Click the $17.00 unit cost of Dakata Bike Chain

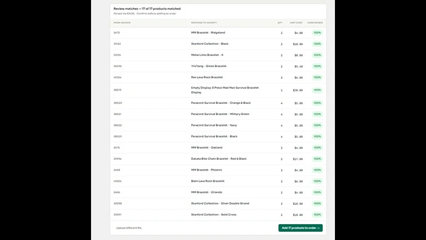298,159
